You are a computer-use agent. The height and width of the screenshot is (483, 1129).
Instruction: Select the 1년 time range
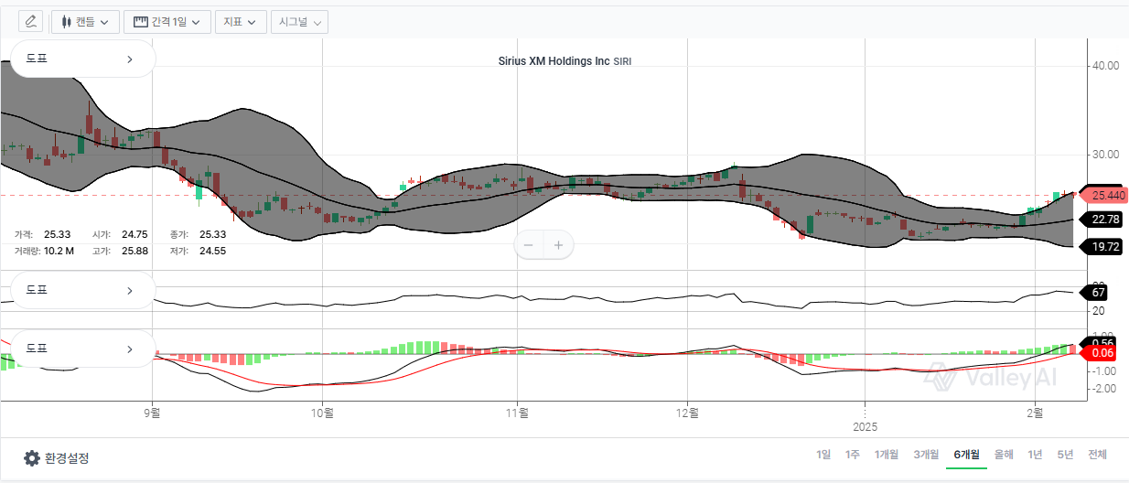1035,455
